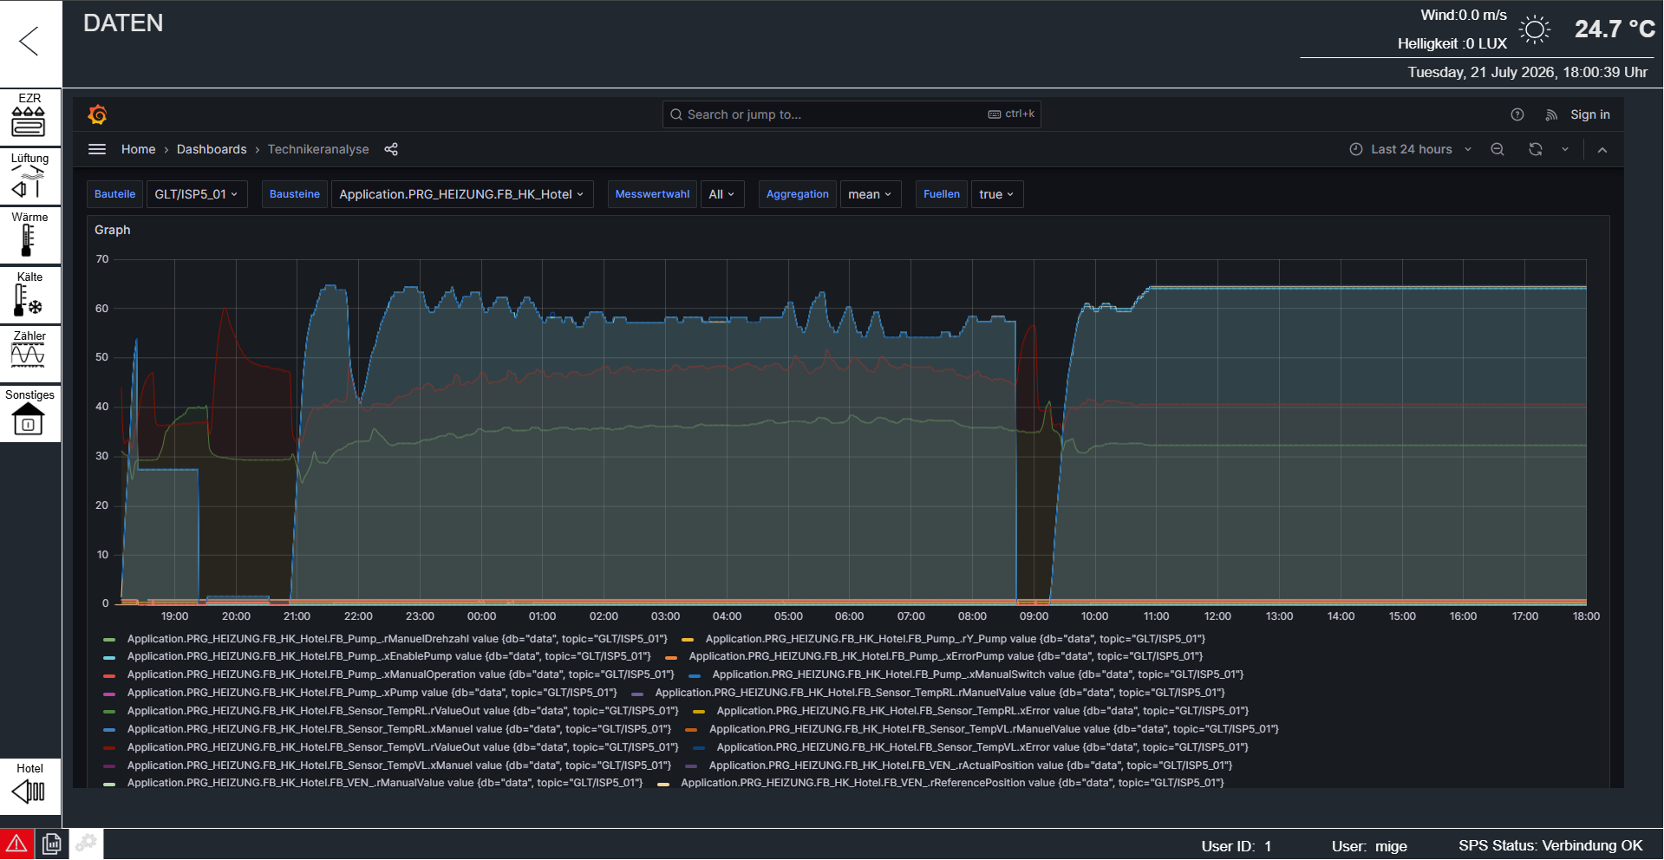
Task: Open the settings gears icon in bottom bar
Action: point(86,844)
